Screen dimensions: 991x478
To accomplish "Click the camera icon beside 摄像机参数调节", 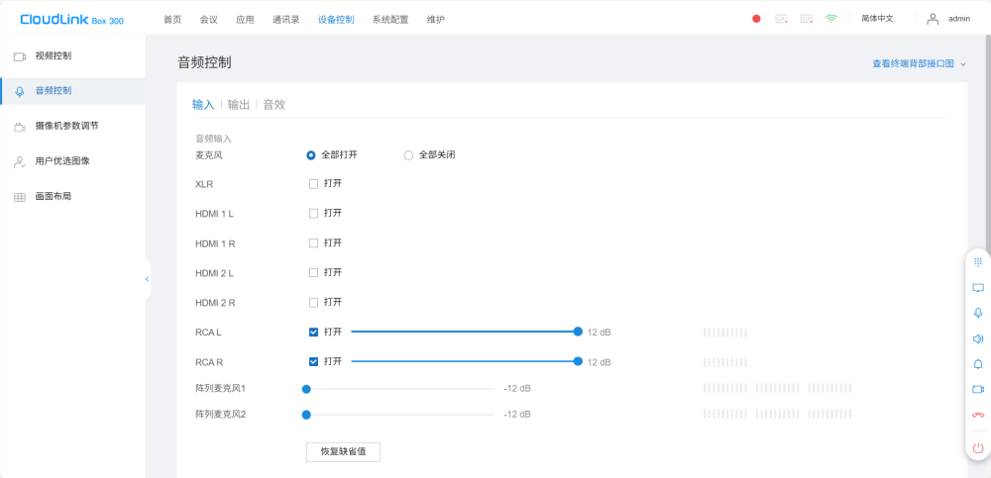I will point(20,127).
